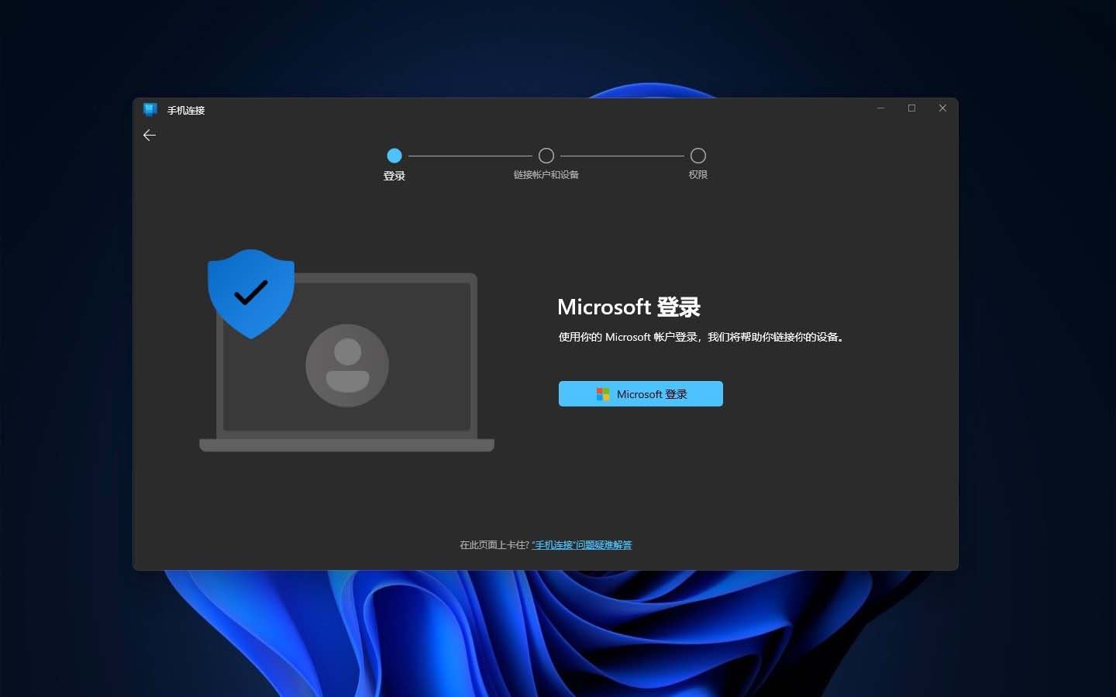This screenshot has width=1116, height=697.
Task: Select the 权限 step circle
Action: coord(698,156)
